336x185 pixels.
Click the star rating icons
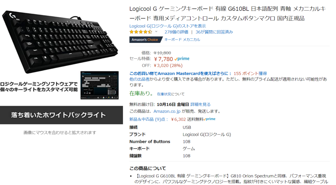[141, 32]
